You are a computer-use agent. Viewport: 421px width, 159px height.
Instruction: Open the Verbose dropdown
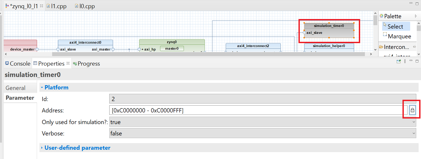click(262, 133)
